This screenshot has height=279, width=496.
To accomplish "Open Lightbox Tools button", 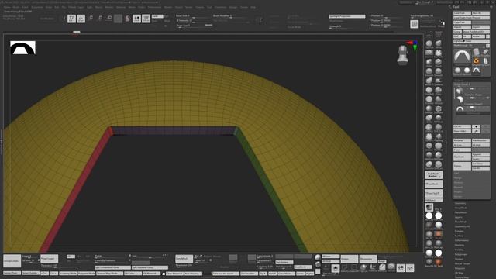I will 471,41.
